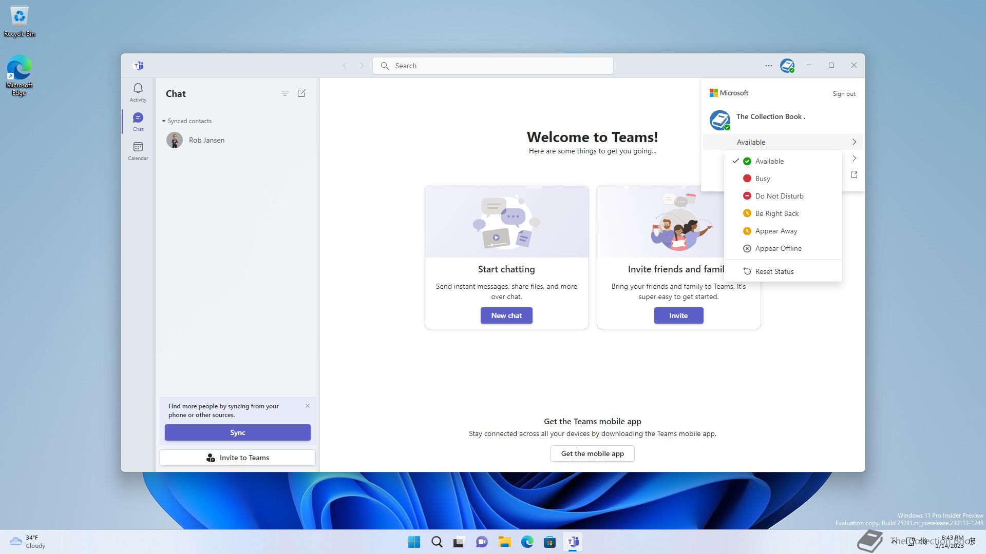Click Invite to Teams button

click(x=237, y=458)
